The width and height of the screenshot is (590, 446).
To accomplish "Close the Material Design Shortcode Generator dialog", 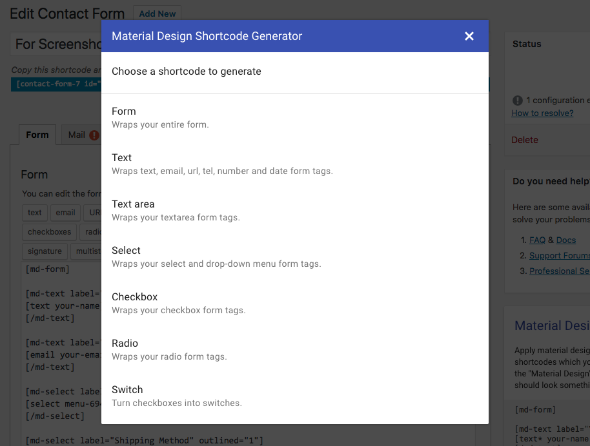I will click(x=469, y=36).
